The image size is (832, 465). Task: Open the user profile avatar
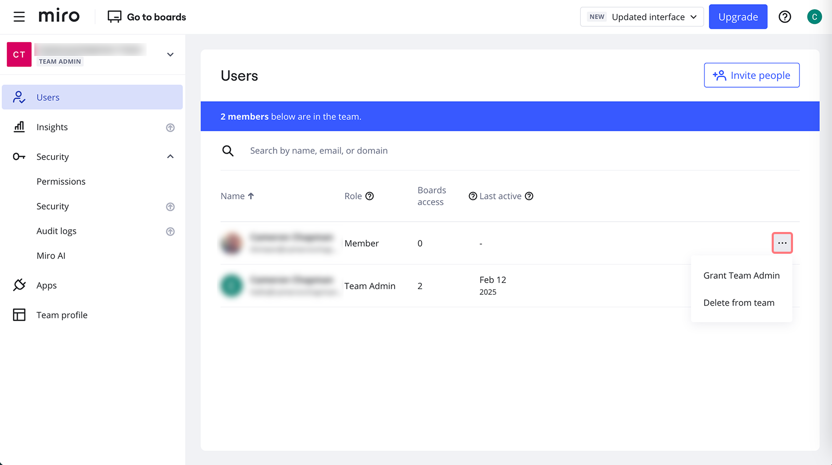(x=814, y=17)
